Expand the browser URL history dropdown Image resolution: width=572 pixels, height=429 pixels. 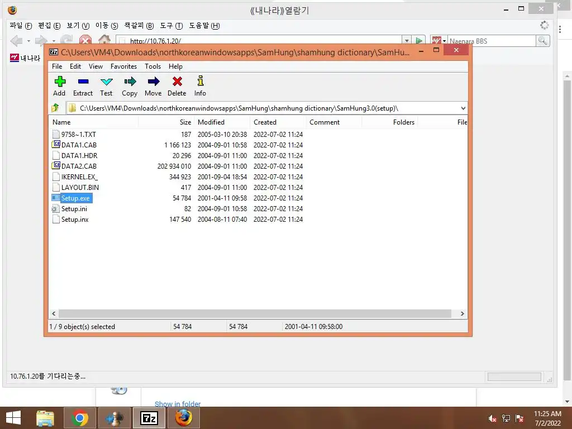pyautogui.click(x=407, y=40)
